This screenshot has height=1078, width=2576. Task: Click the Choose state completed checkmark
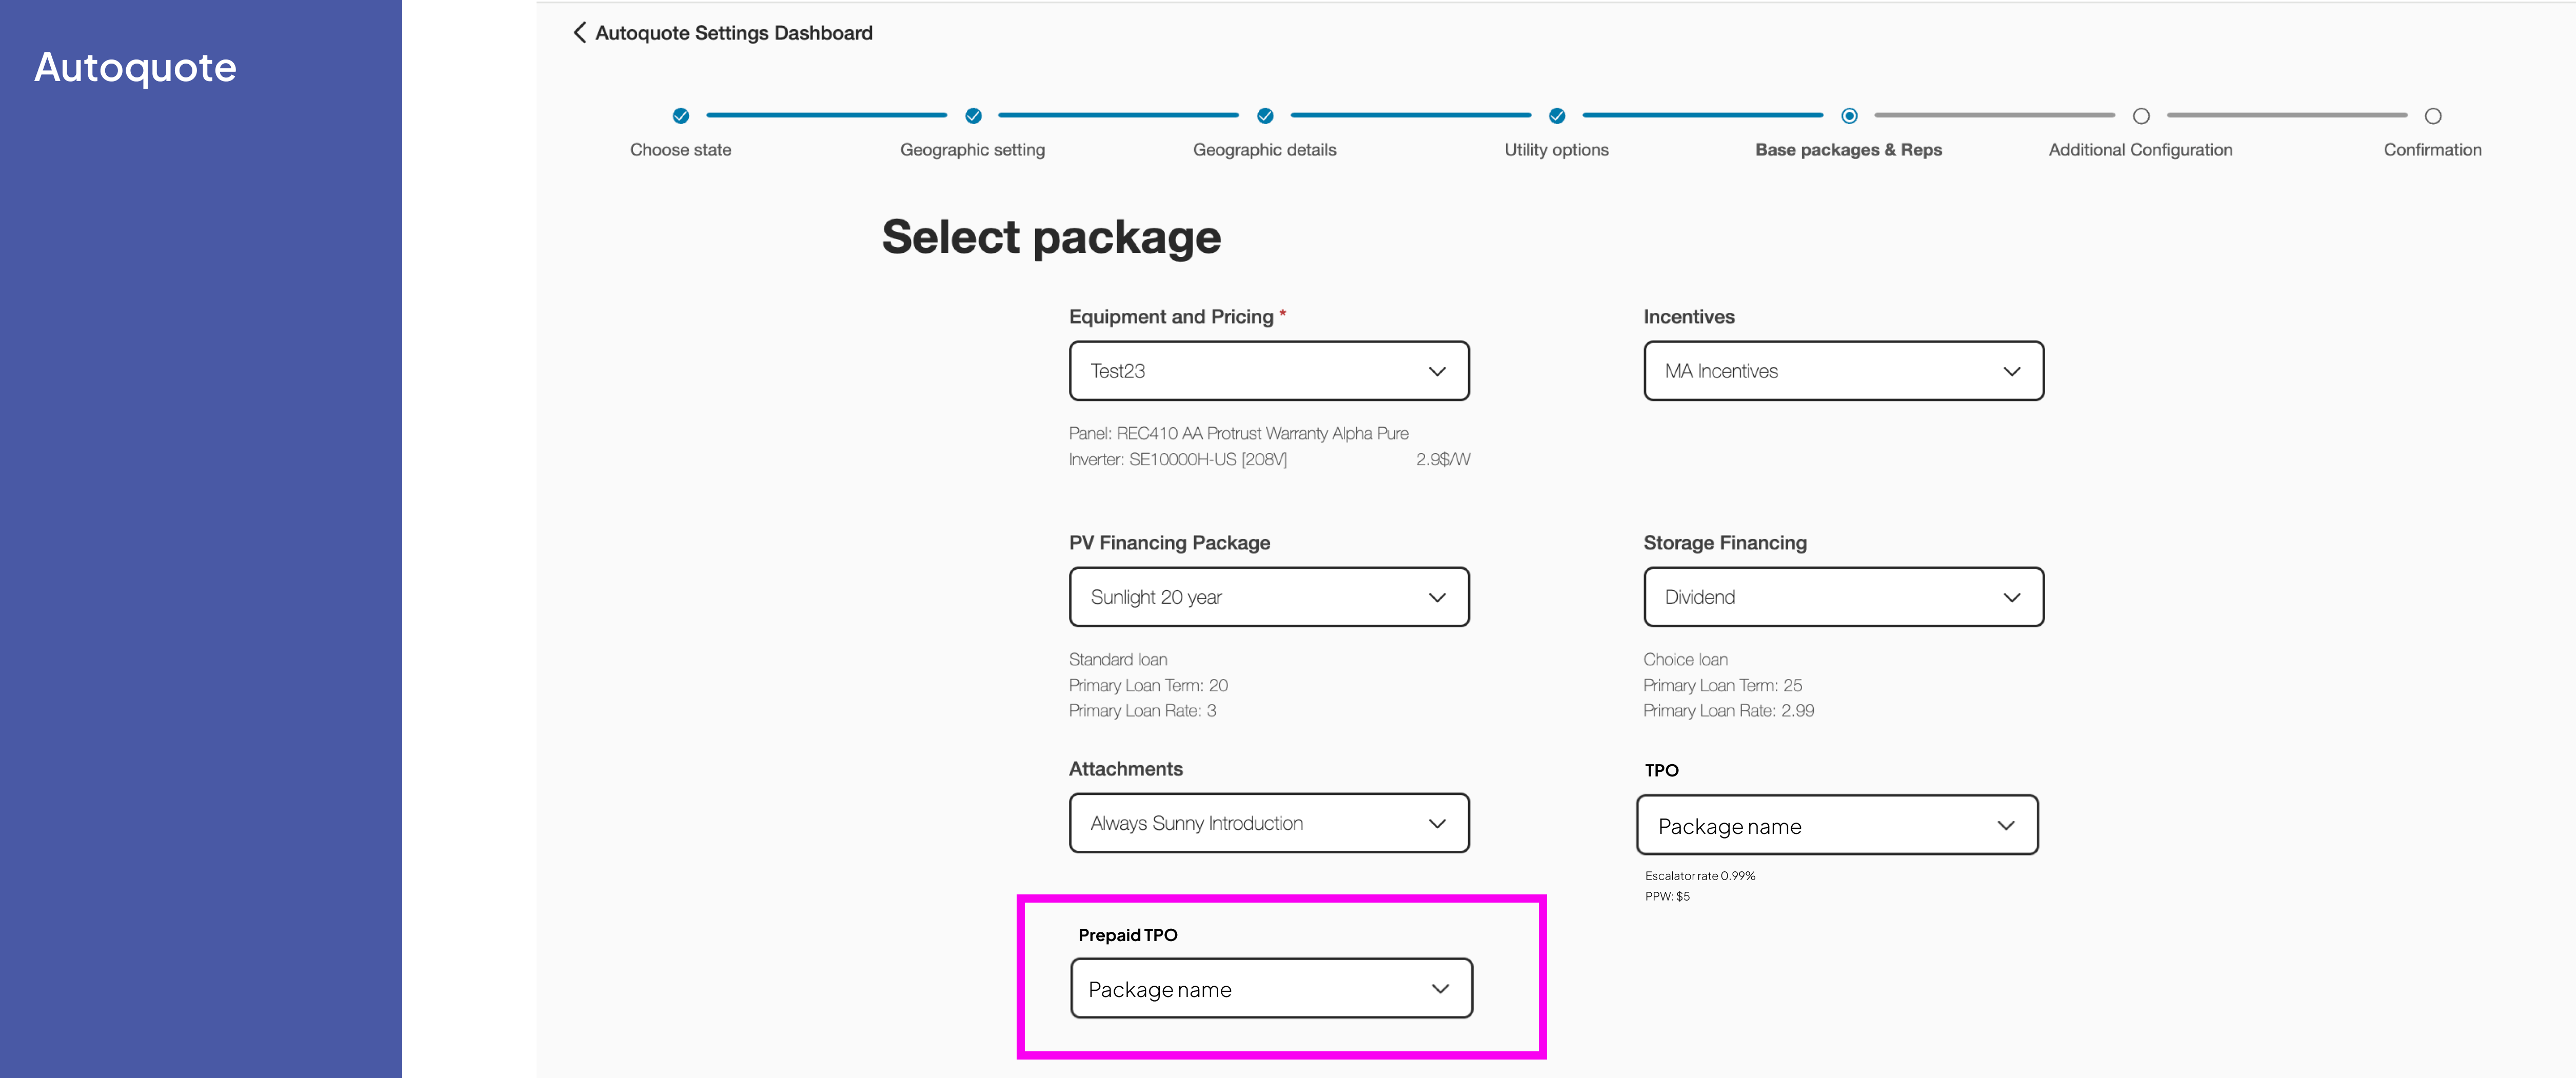[x=681, y=116]
